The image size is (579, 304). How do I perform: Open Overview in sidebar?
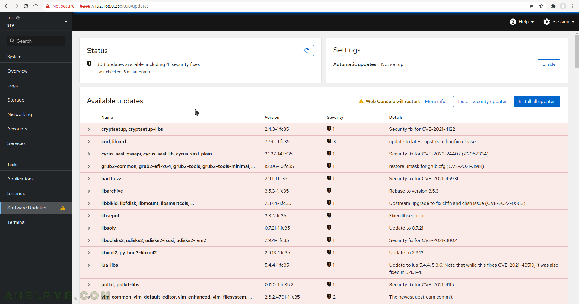point(36,71)
